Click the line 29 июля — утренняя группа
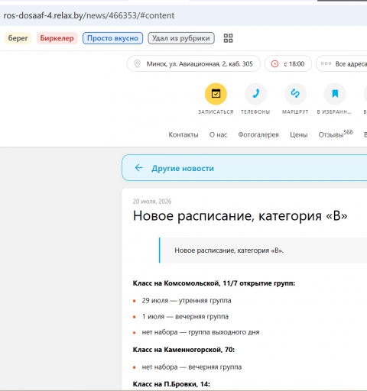This screenshot has height=391, width=367. pyautogui.click(x=187, y=301)
